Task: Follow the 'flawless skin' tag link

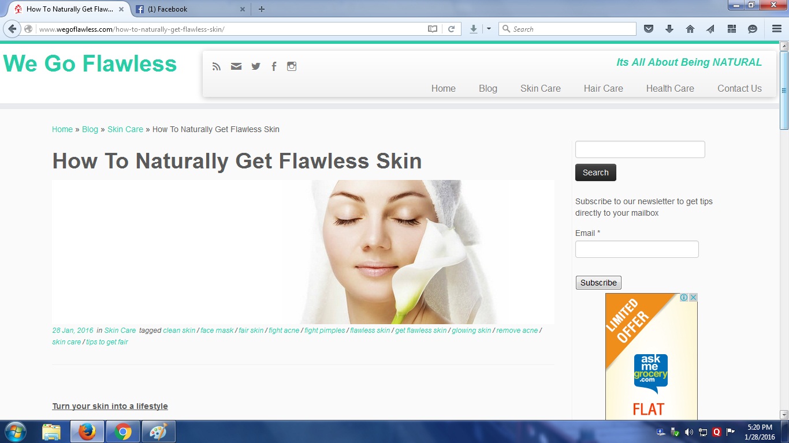Action: [370, 331]
